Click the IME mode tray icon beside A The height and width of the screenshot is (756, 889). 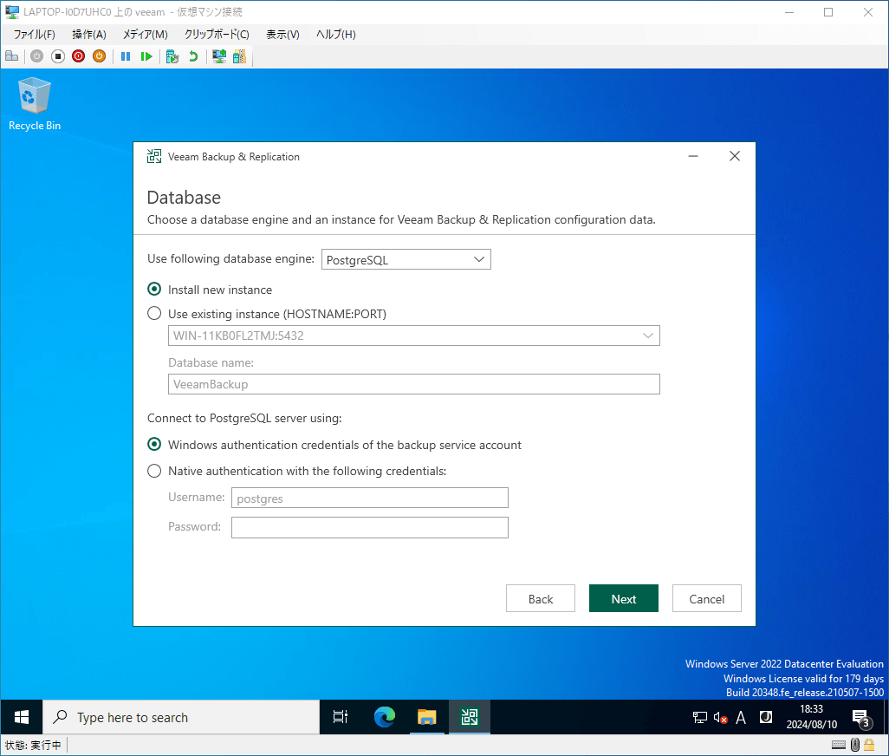tap(765, 718)
